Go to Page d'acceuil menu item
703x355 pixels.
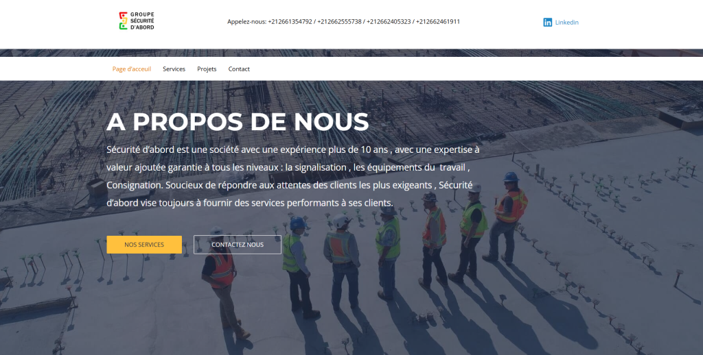pos(131,69)
